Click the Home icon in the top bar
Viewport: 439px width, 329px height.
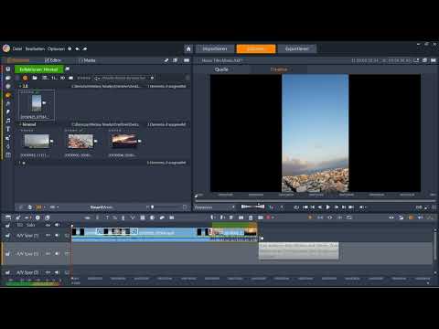point(188,48)
